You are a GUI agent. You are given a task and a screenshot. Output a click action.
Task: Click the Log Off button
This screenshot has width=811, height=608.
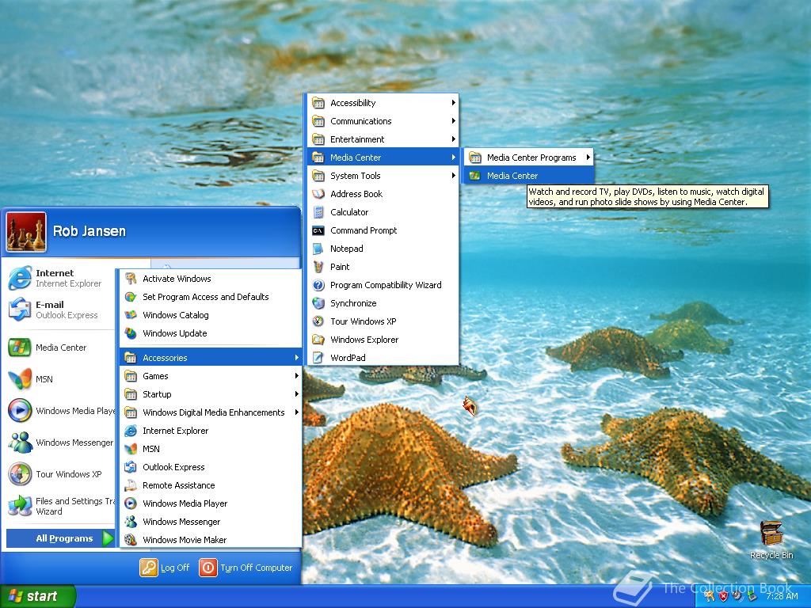pyautogui.click(x=165, y=568)
